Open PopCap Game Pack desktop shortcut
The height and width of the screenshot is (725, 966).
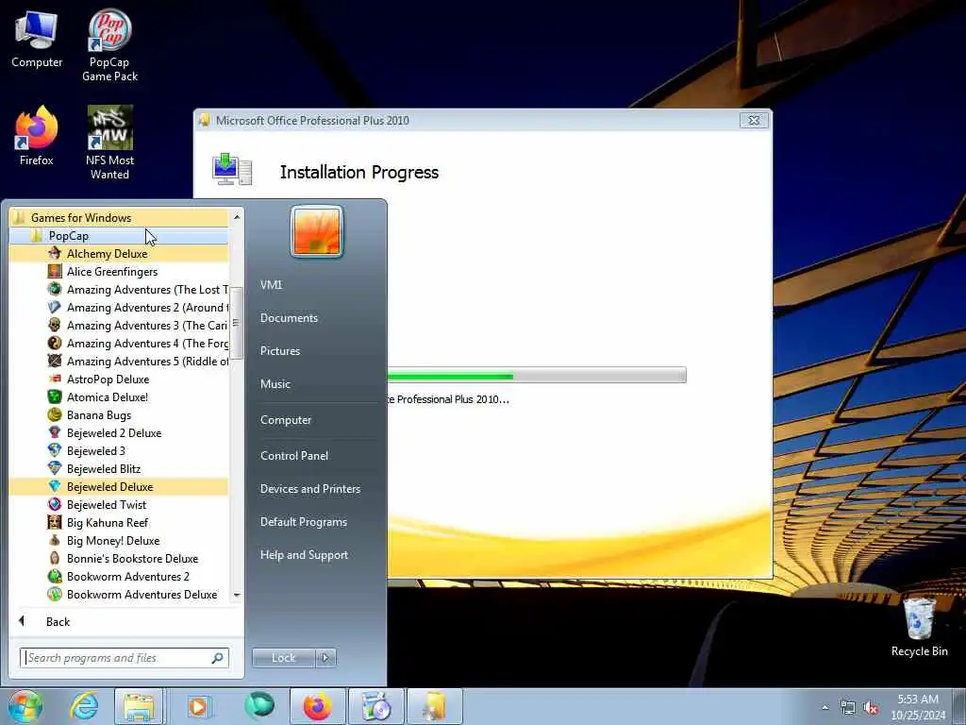[x=109, y=45]
